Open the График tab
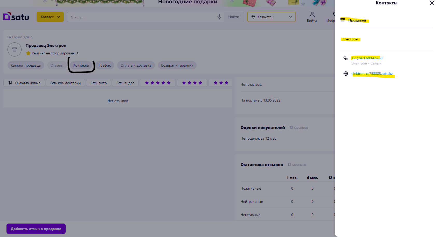This screenshot has width=438, height=237. point(105,65)
